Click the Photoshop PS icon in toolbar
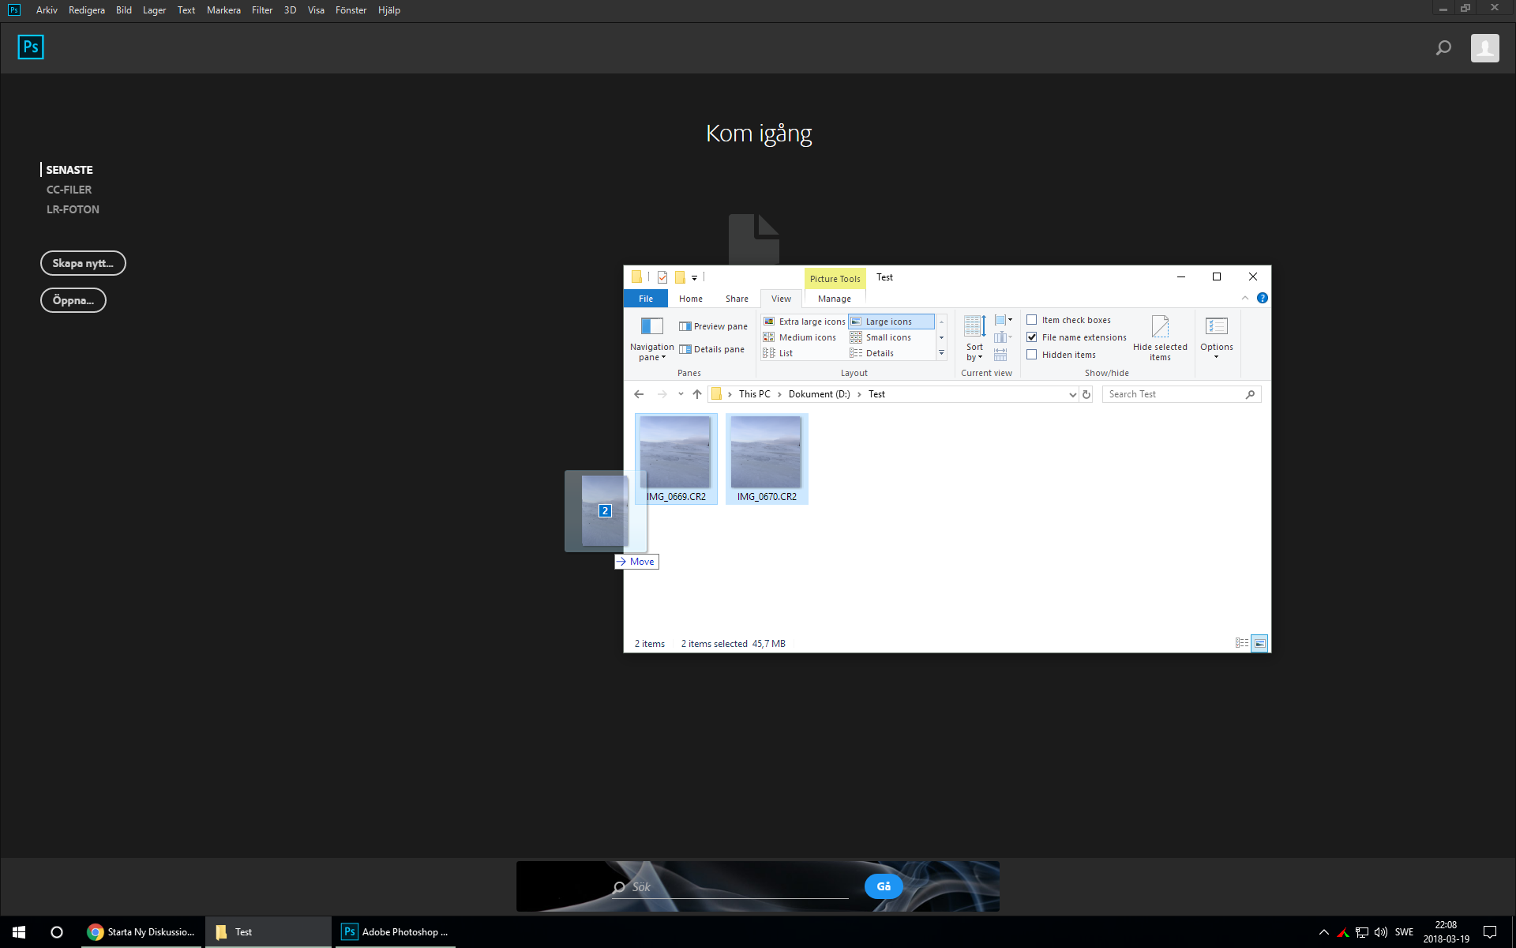The width and height of the screenshot is (1516, 948). (x=29, y=47)
